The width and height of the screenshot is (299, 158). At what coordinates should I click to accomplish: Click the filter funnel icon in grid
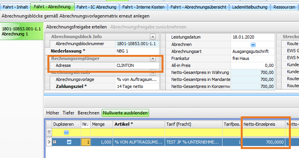(49, 132)
